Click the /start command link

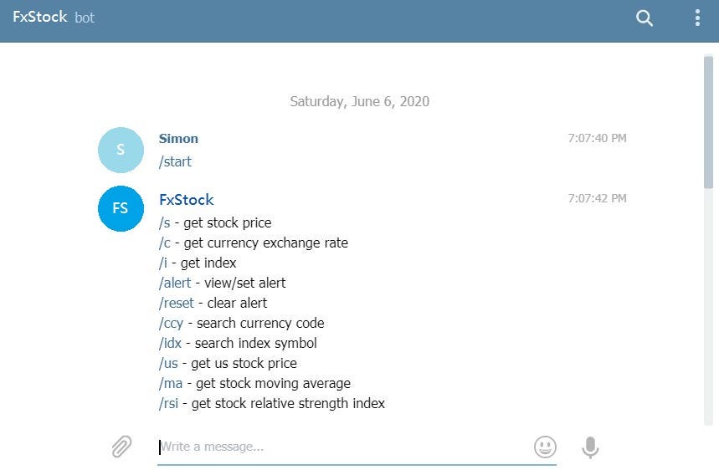point(175,161)
